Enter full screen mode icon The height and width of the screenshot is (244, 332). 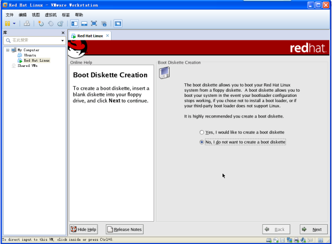[x=94, y=23]
